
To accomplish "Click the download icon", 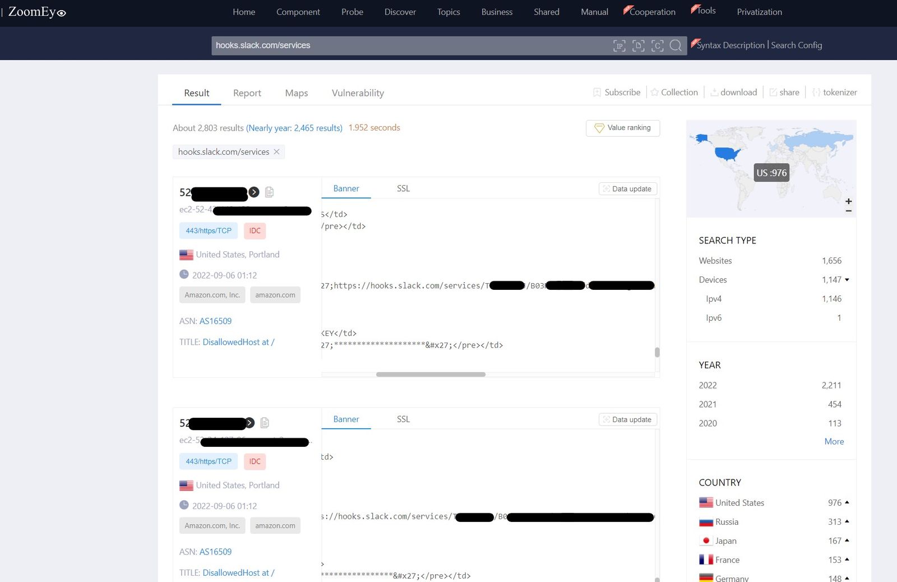I will (714, 93).
